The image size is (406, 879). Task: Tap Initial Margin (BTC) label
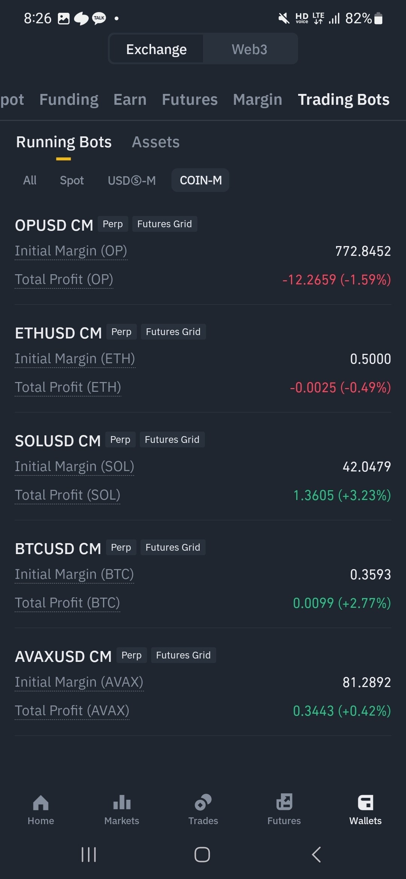(74, 574)
